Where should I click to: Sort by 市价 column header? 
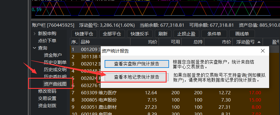(x=218, y=42)
